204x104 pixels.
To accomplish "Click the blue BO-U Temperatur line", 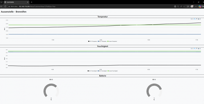I will pyautogui.click(x=105, y=34).
